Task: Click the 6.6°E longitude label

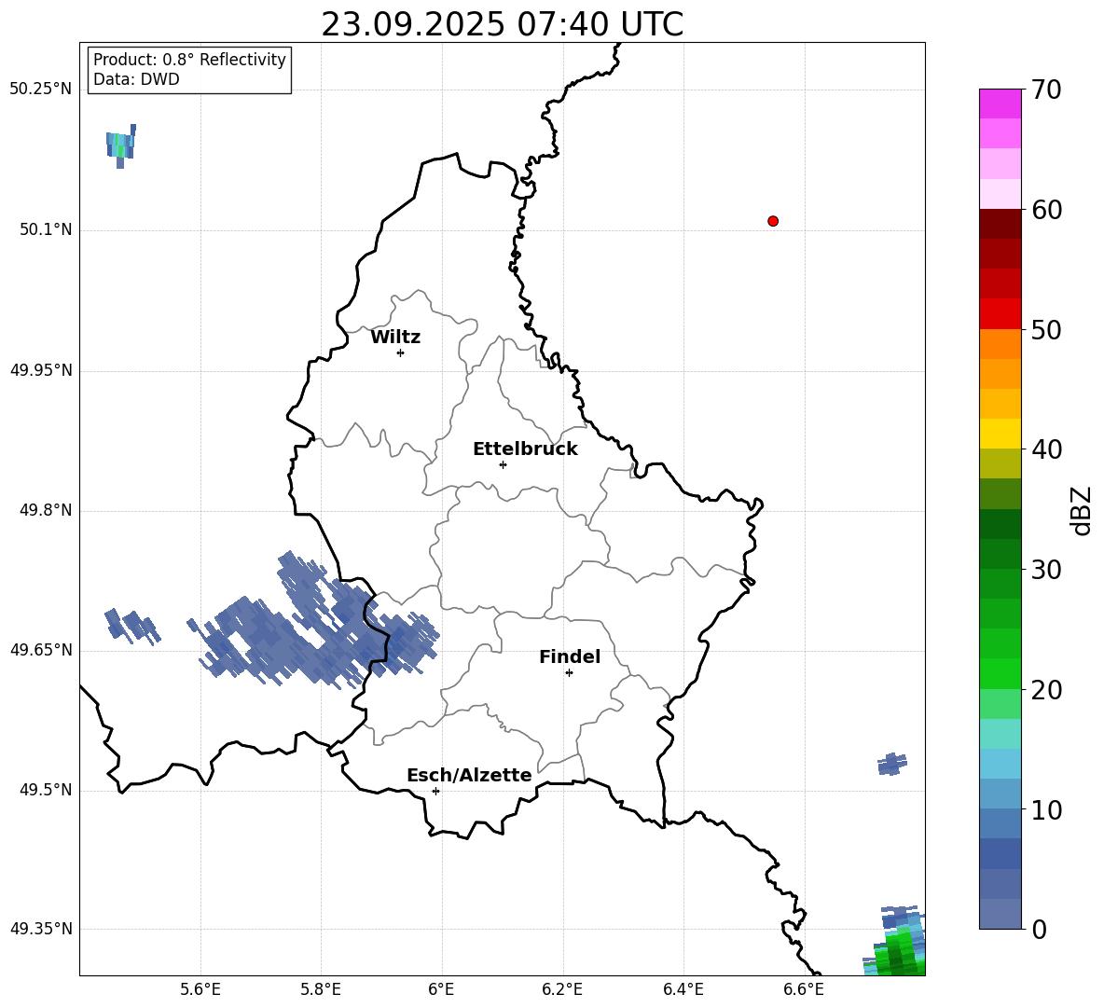Action: click(804, 989)
